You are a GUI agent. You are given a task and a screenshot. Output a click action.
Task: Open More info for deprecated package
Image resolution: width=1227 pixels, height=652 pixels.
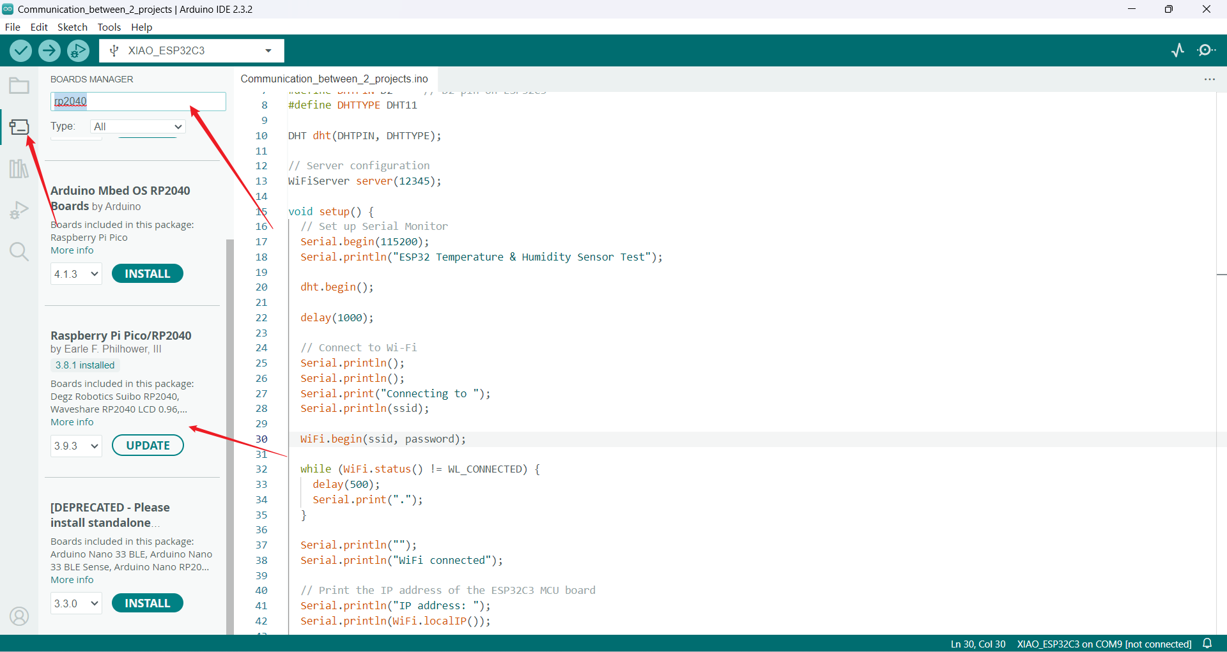coord(72,580)
